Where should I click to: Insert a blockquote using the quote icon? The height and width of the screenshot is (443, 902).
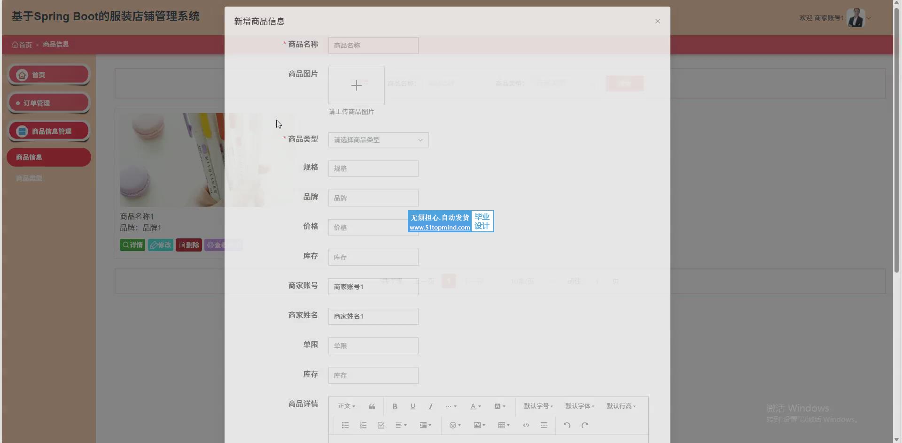[x=372, y=406]
